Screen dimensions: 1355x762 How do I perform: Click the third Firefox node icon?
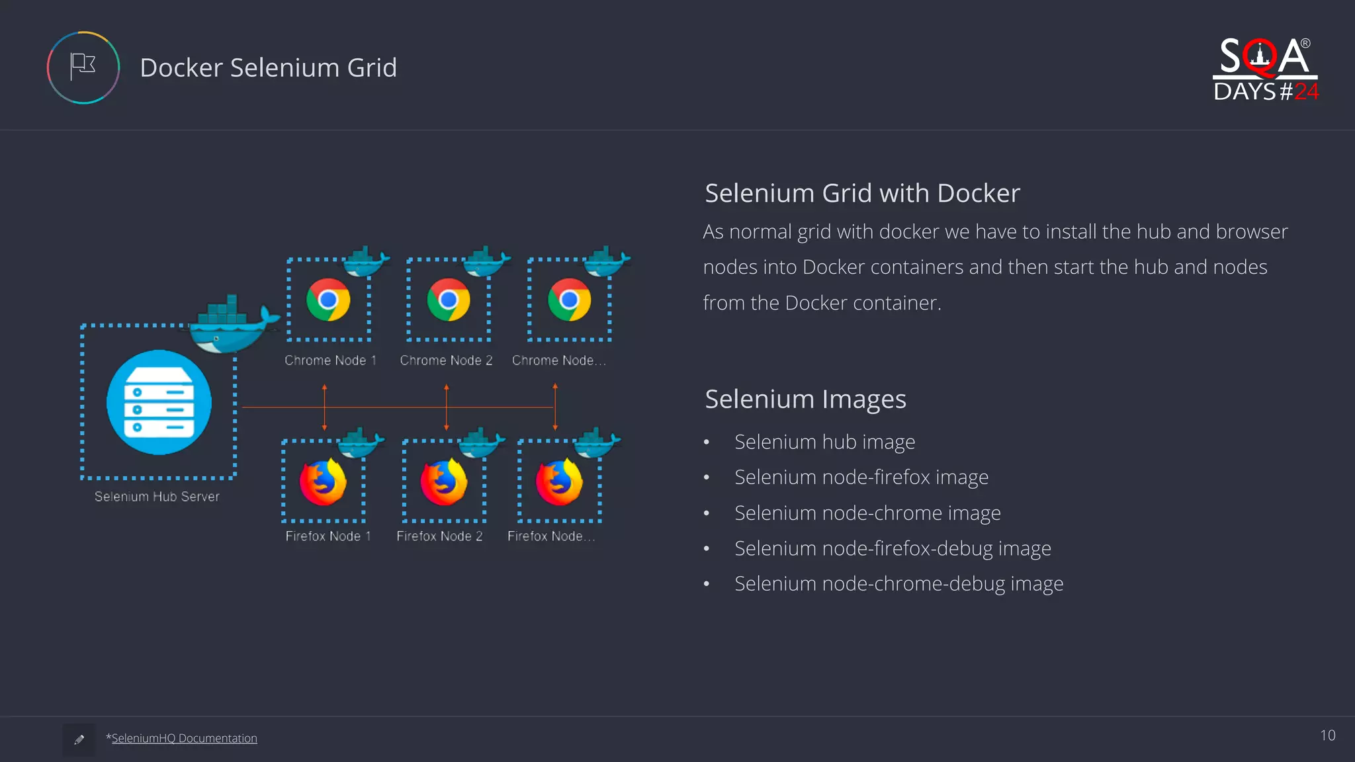coord(559,482)
